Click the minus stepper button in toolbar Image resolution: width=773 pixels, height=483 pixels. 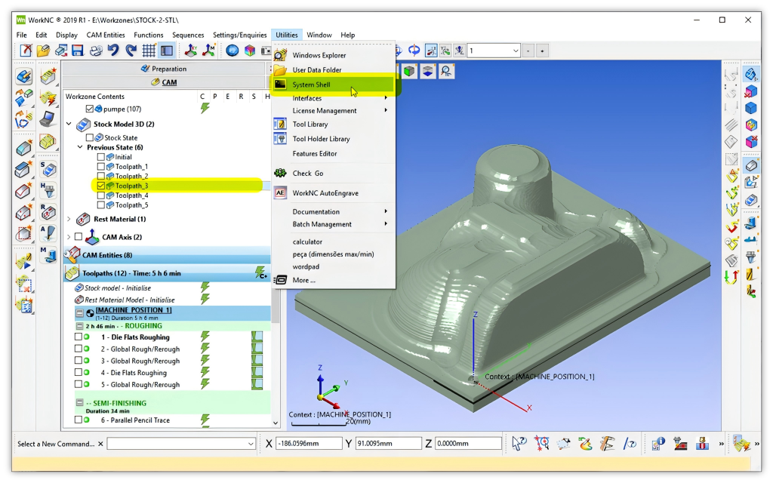(x=528, y=51)
